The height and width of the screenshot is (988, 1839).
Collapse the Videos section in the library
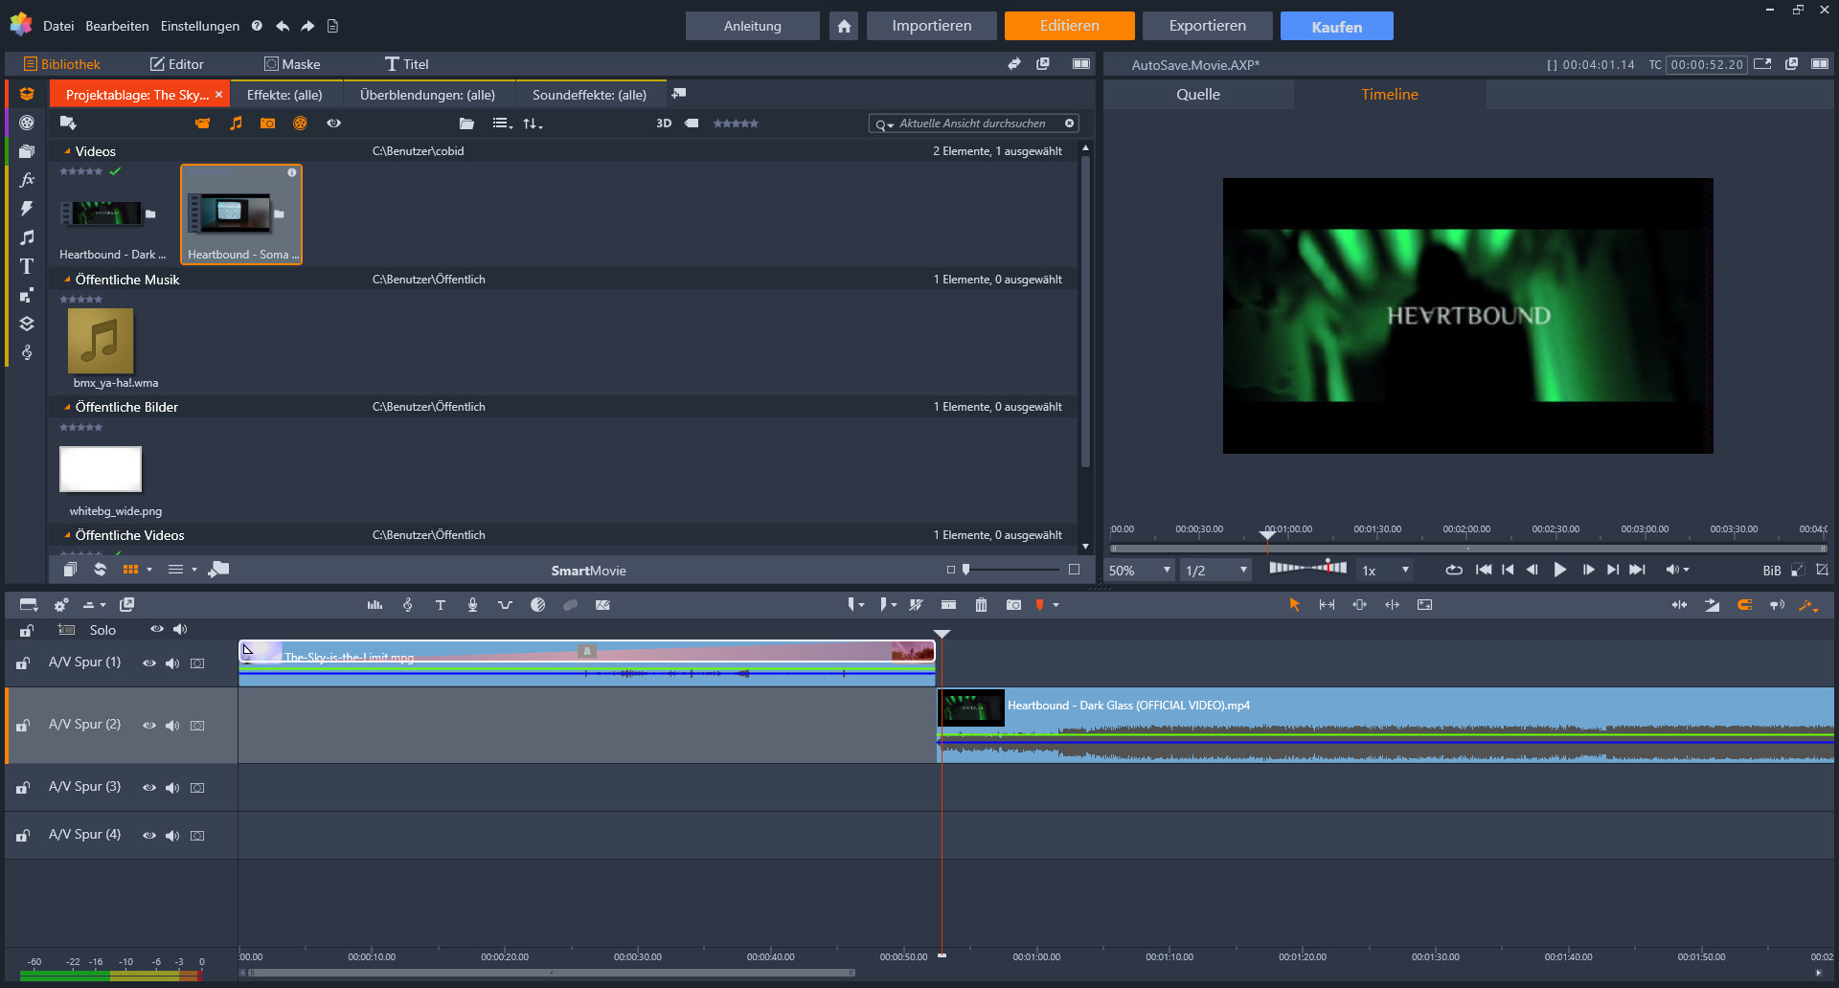[x=67, y=150]
